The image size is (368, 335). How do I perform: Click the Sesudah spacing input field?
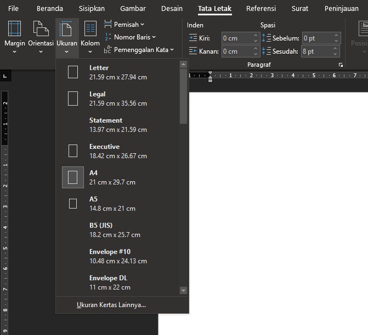coord(316,51)
